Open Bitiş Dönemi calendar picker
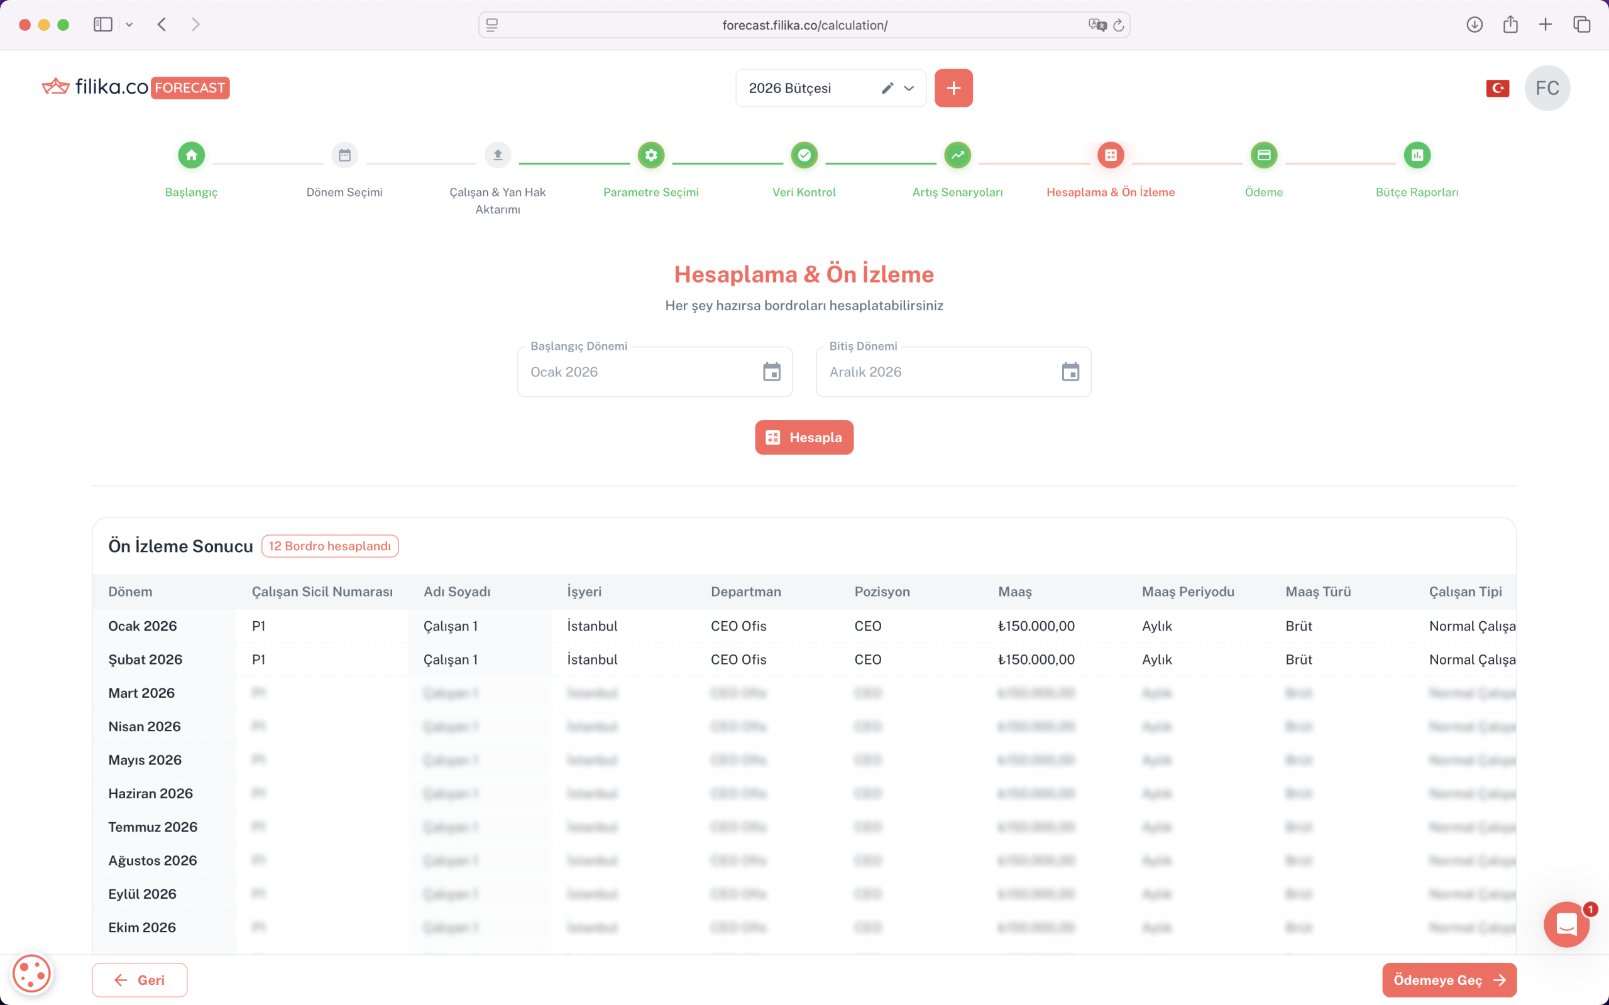Image resolution: width=1609 pixels, height=1005 pixels. [1070, 372]
